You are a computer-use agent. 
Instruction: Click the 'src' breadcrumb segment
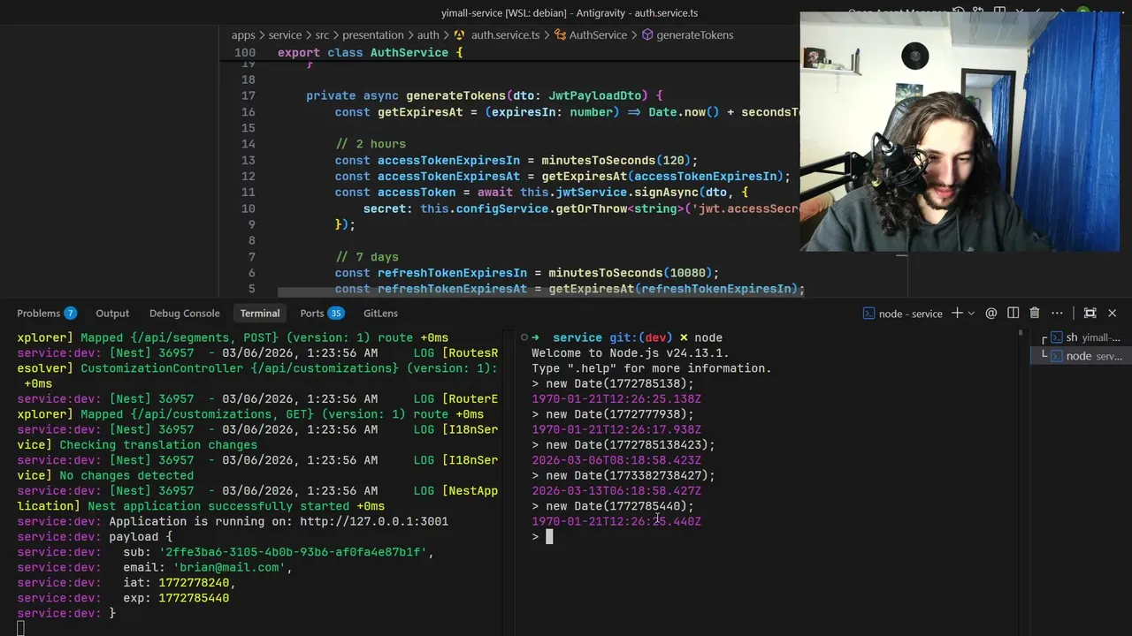coord(322,35)
